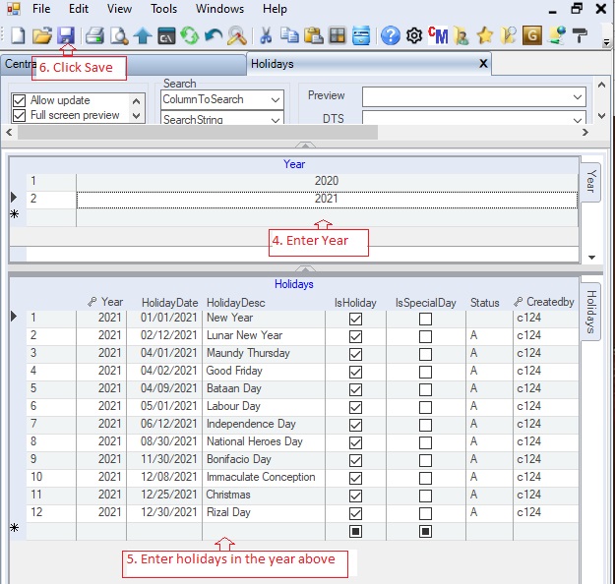Uncheck IsHoliday for Christmas

[x=355, y=496]
